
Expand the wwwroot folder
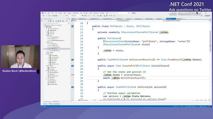pos(46,34)
